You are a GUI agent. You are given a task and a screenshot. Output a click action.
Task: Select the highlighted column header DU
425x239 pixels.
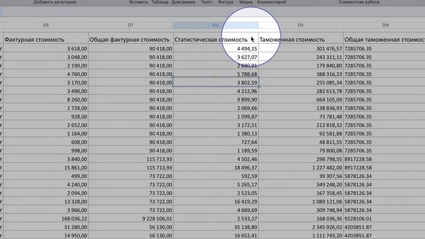216,25
